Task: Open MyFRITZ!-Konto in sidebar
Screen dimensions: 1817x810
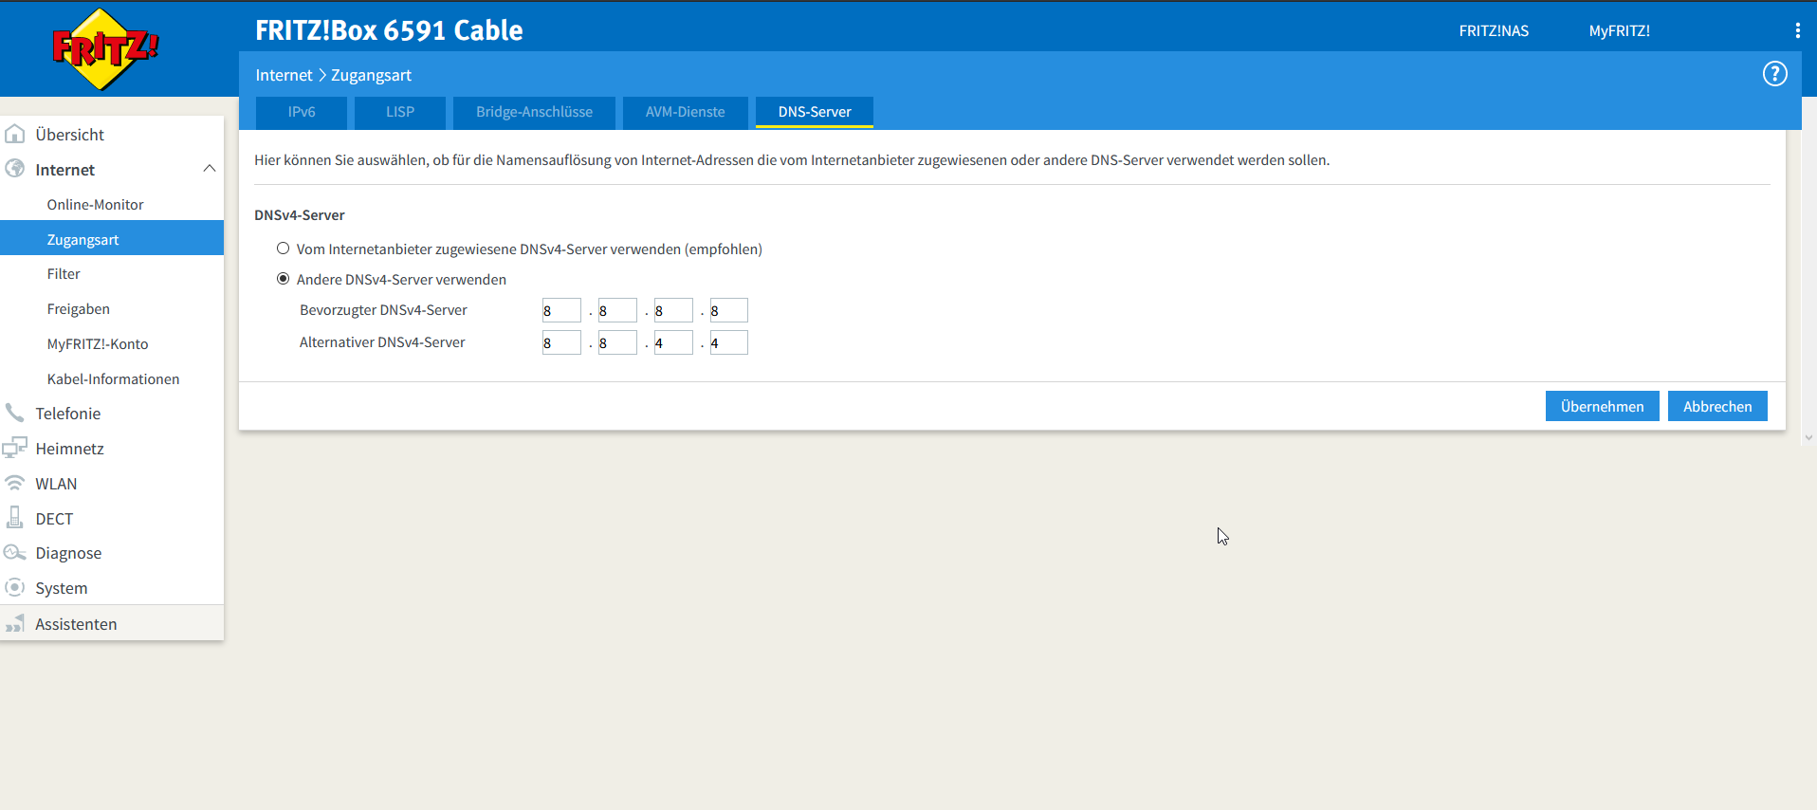Action: click(112, 343)
